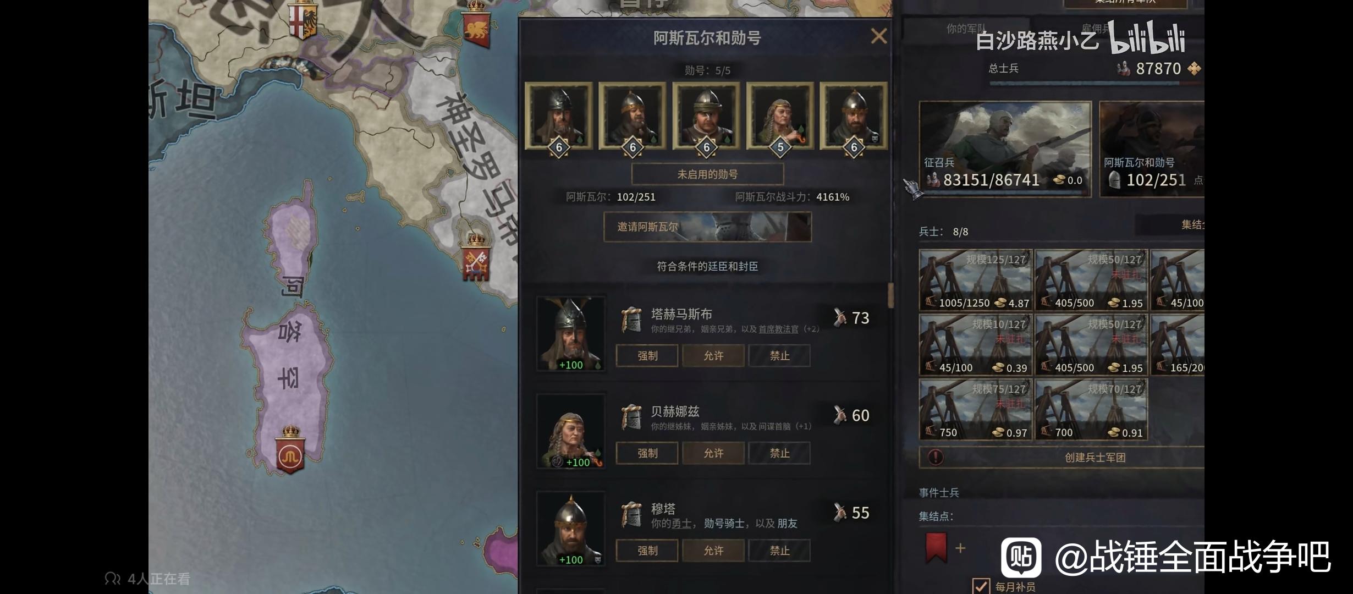Toggle the 每月补员 checkbox
Screen dimensions: 1353x594
coord(981,586)
